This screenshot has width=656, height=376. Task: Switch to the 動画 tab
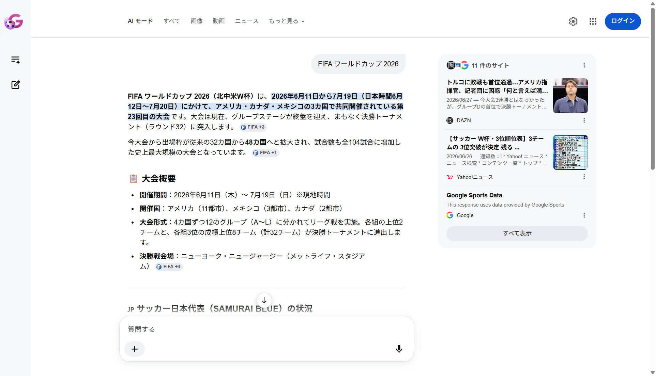pyautogui.click(x=219, y=21)
